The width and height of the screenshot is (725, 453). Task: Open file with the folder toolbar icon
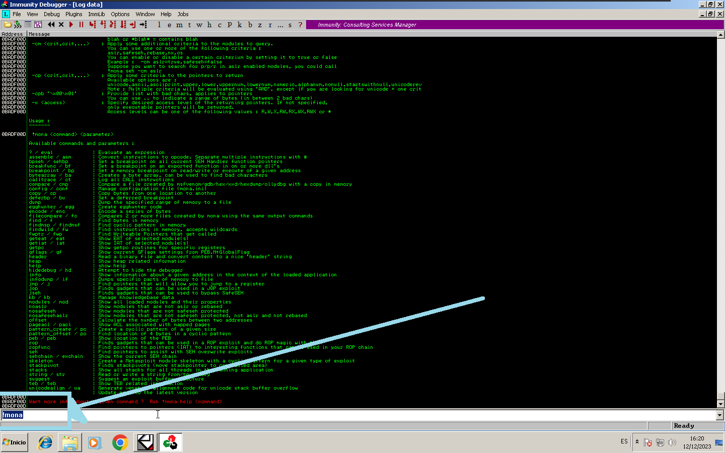(8, 25)
